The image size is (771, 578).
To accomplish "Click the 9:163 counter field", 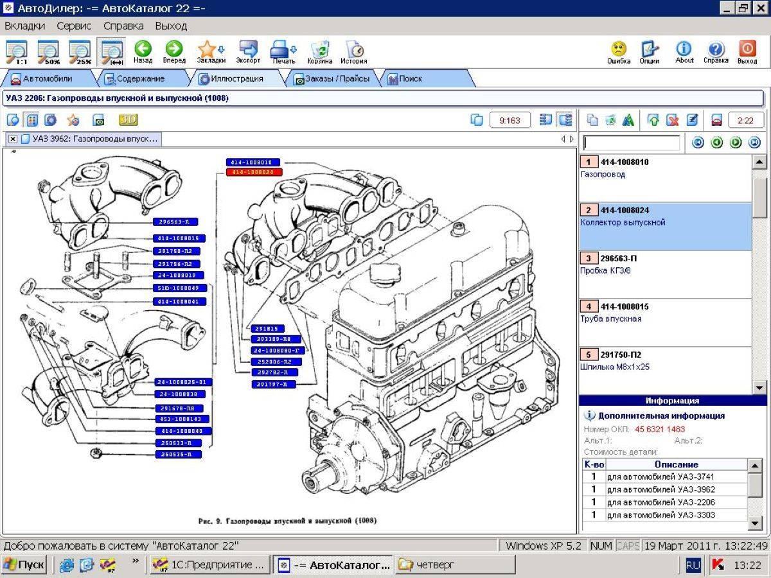I will 510,120.
